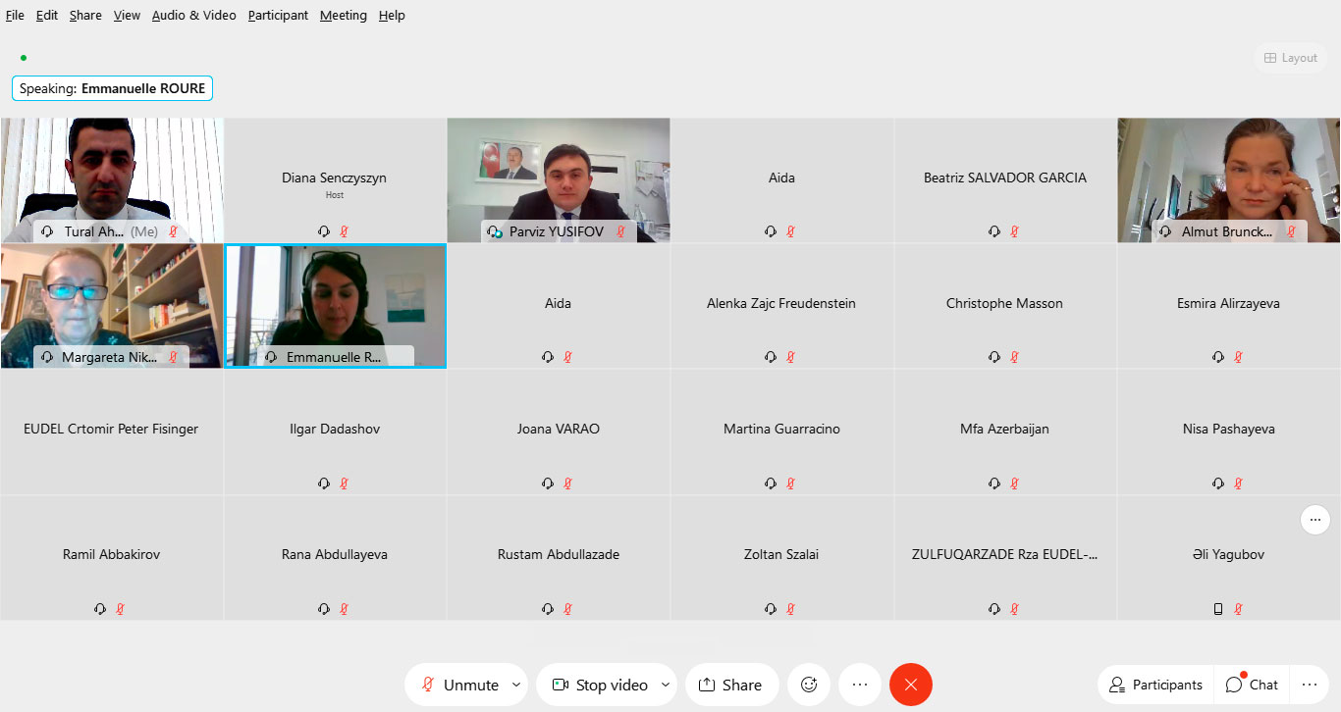Screen dimensions: 1341x712
Task: Click the Nisa Pashayeva name text
Action: click(x=1229, y=429)
